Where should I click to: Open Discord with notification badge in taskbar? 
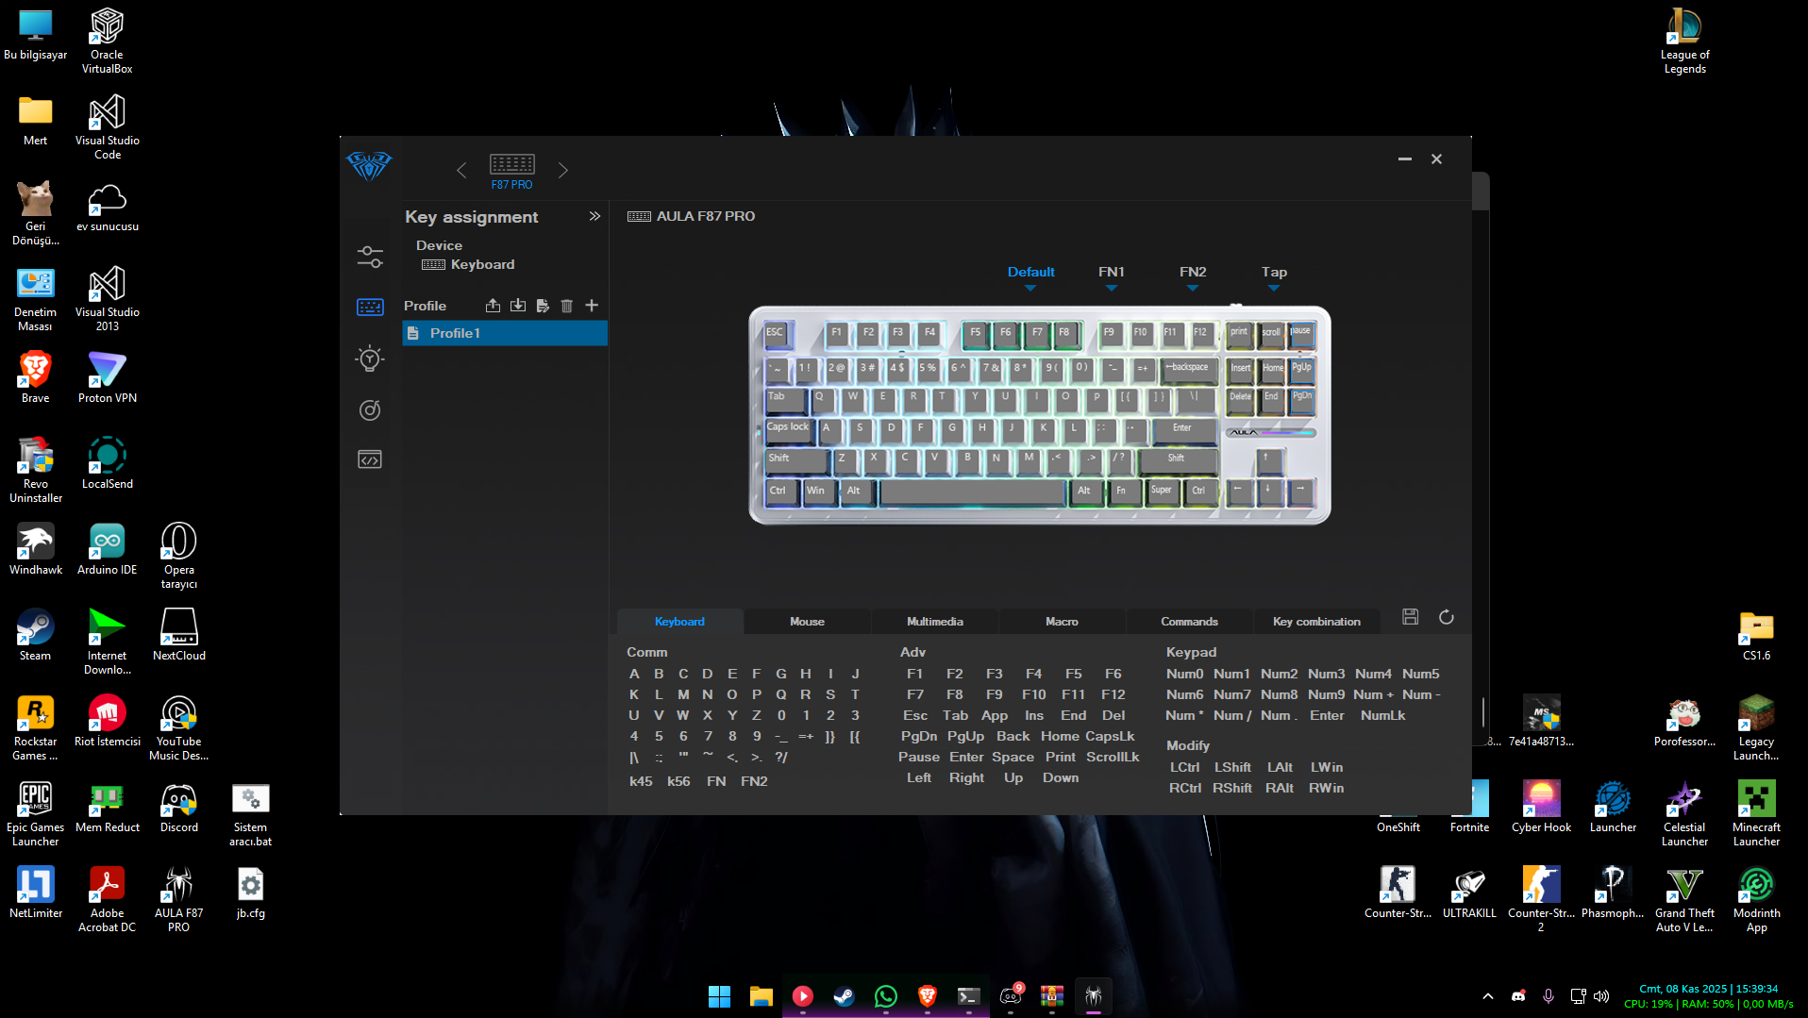[1011, 996]
